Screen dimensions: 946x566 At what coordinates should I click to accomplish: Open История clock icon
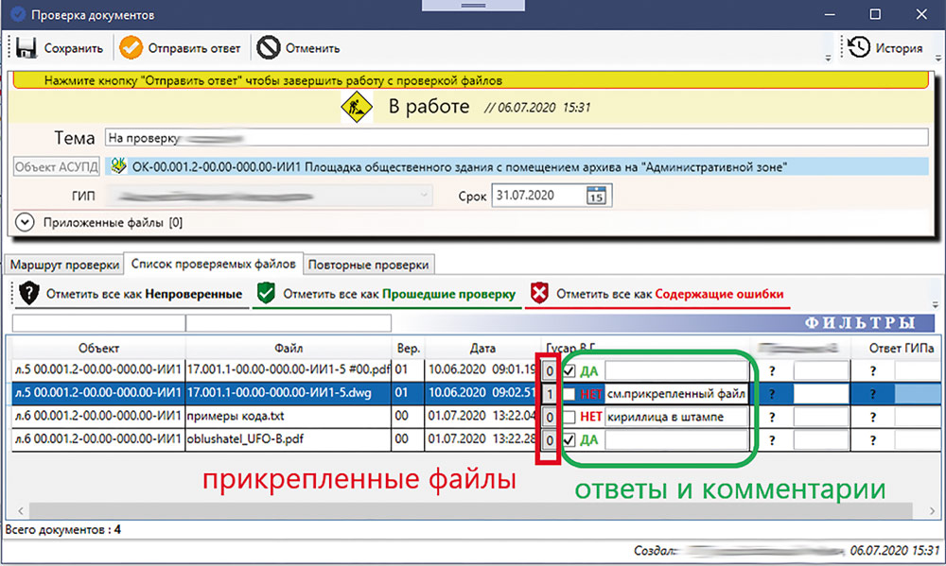click(x=859, y=48)
